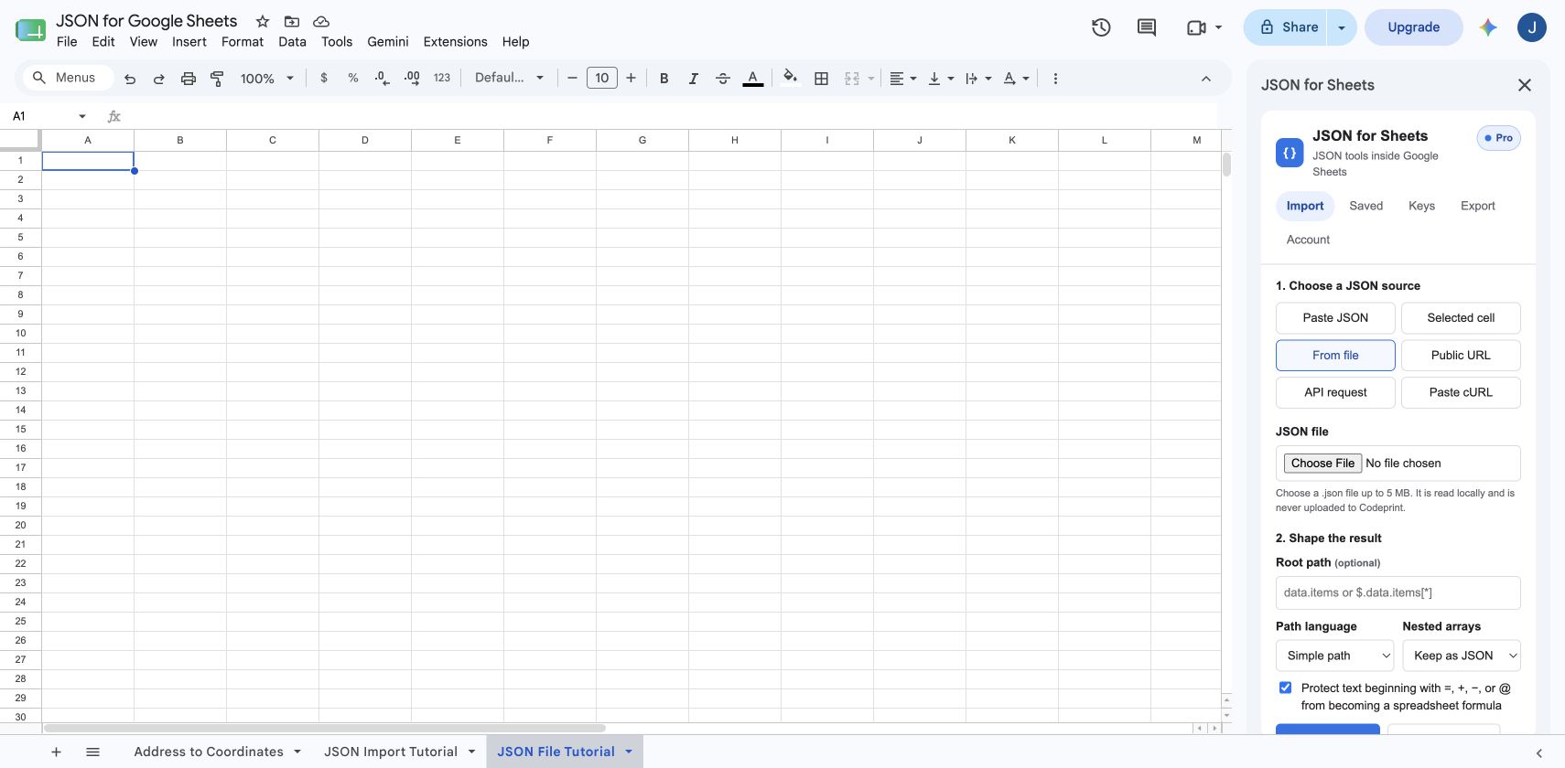Open more toolbar options menu
Viewport: 1565px width, 768px height.
pyautogui.click(x=1055, y=79)
